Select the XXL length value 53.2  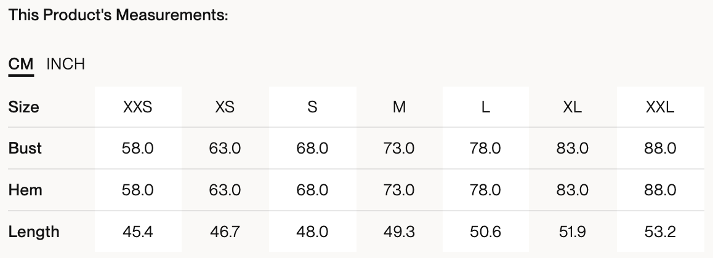(660, 232)
